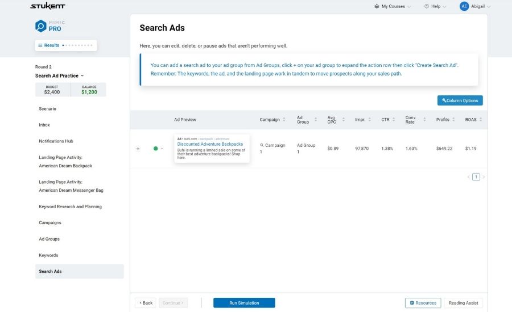Click the 97,870 impressions value
Image resolution: width=512 pixels, height=312 pixels.
(362, 149)
